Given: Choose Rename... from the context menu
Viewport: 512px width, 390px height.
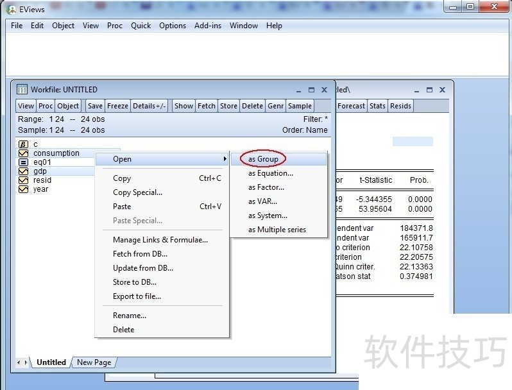Looking at the screenshot, I should [x=130, y=316].
